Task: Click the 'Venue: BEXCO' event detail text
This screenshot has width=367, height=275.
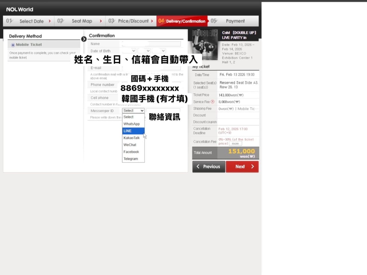Action: coord(234,53)
